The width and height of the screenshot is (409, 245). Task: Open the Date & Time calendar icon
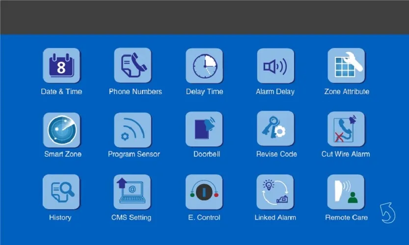click(61, 66)
